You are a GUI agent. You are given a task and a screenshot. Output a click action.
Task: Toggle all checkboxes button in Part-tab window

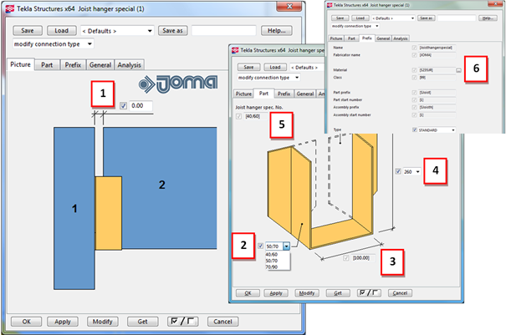pyautogui.click(x=369, y=292)
